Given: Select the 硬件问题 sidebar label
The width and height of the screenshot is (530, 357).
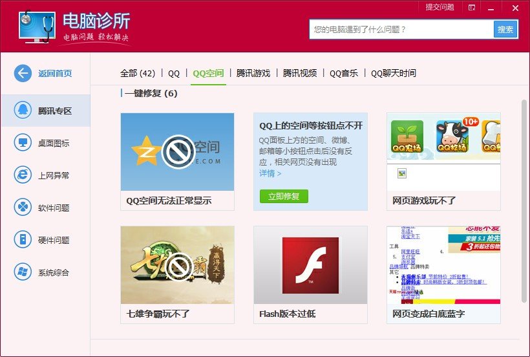Looking at the screenshot, I should point(54,240).
